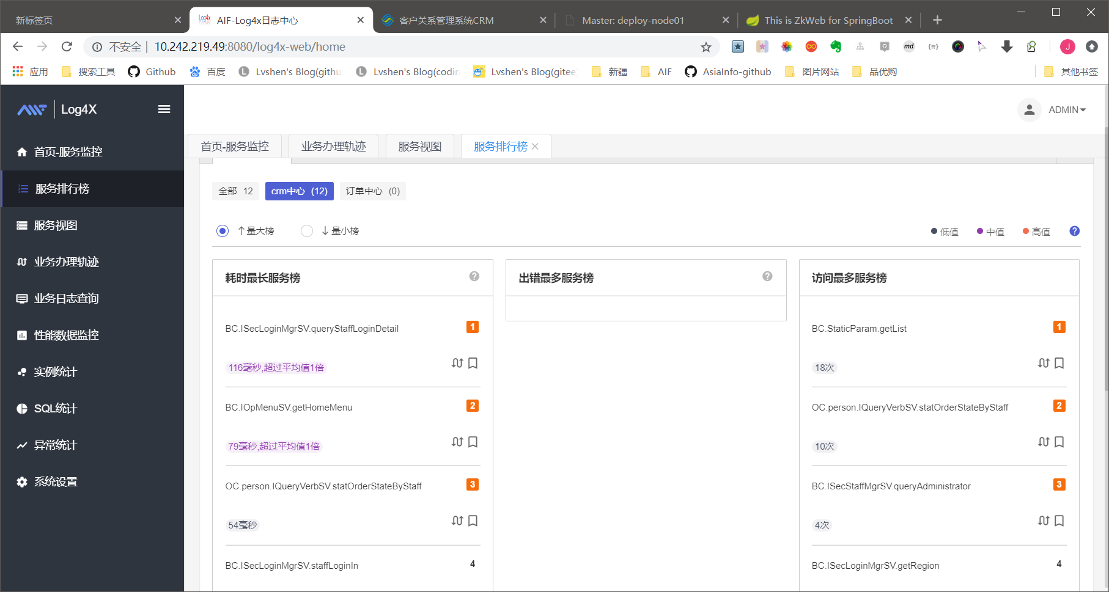The width and height of the screenshot is (1109, 592).
Task: Click the address bar URL
Action: click(x=249, y=47)
